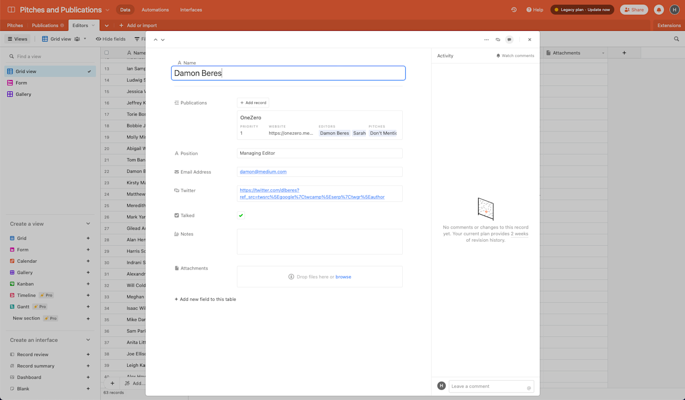This screenshot has height=400, width=685.
Task: Add a new Form view with plus
Action: click(x=88, y=250)
